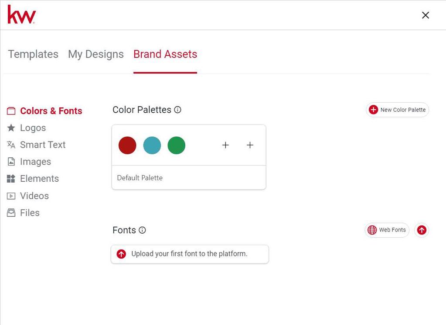This screenshot has height=325, width=446.
Task: Select the green color swatch
Action: click(177, 145)
